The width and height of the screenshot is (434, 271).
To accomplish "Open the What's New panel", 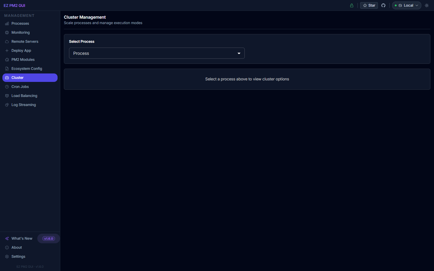I will (22, 238).
